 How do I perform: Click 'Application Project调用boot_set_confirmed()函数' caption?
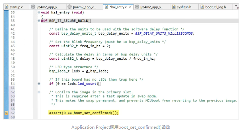pos(121,127)
